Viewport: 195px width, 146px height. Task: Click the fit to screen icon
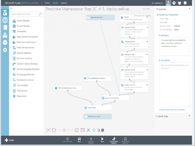48,130
